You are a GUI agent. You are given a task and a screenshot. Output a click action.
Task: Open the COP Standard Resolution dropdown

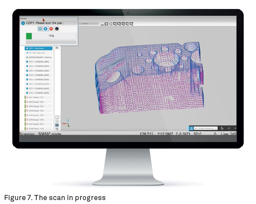(206, 129)
